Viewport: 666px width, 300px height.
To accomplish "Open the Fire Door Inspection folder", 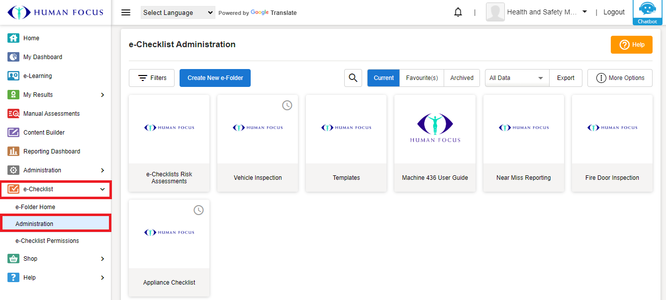I will pos(612,143).
